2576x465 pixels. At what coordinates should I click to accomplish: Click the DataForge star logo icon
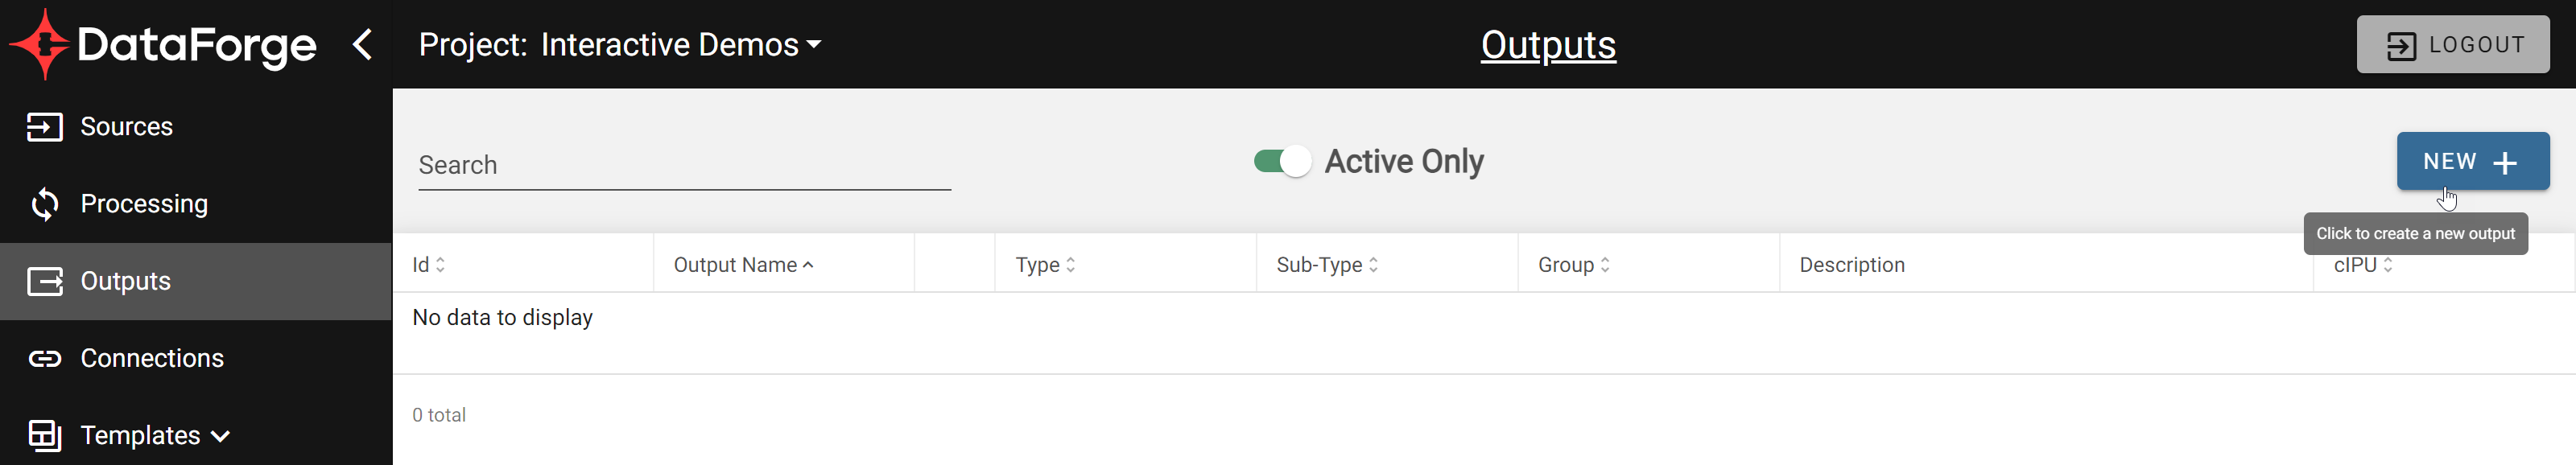click(x=40, y=44)
